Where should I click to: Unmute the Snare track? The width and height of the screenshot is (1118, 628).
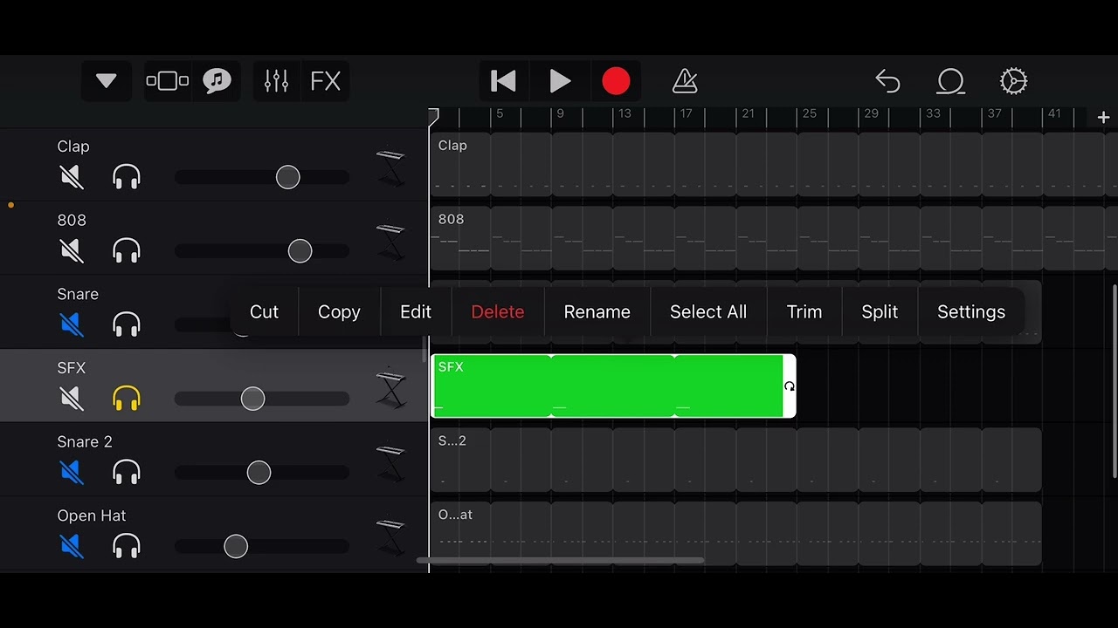pos(72,325)
